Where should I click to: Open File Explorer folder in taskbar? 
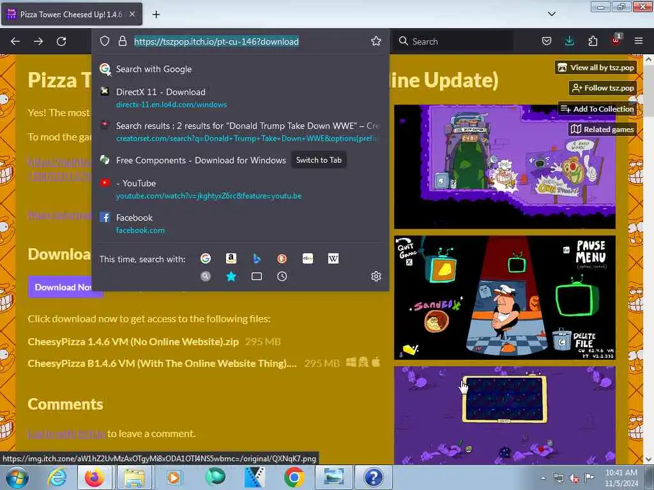(x=133, y=477)
